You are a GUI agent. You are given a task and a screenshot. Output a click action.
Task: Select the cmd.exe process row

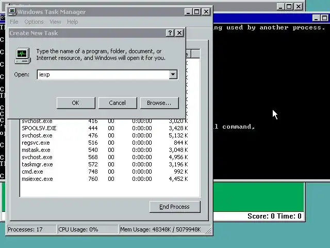pos(105,172)
